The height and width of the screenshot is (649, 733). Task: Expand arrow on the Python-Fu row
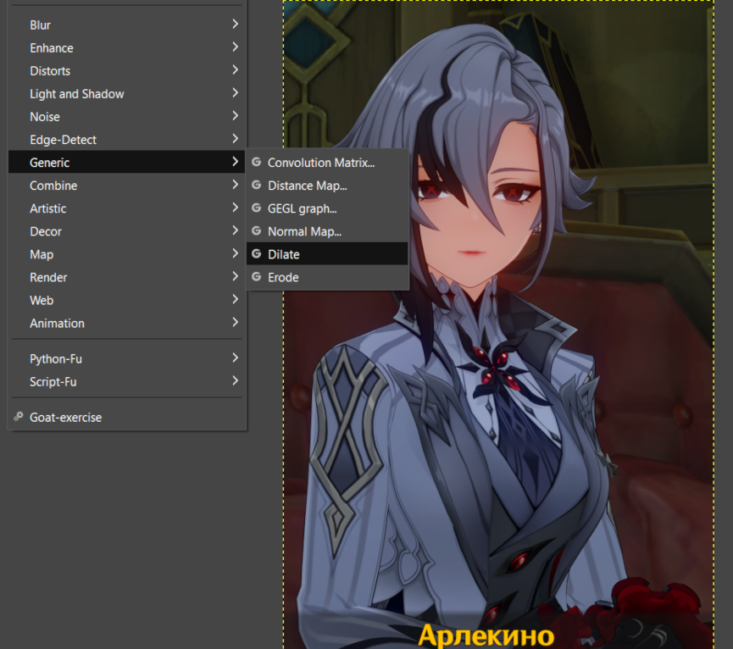click(235, 358)
